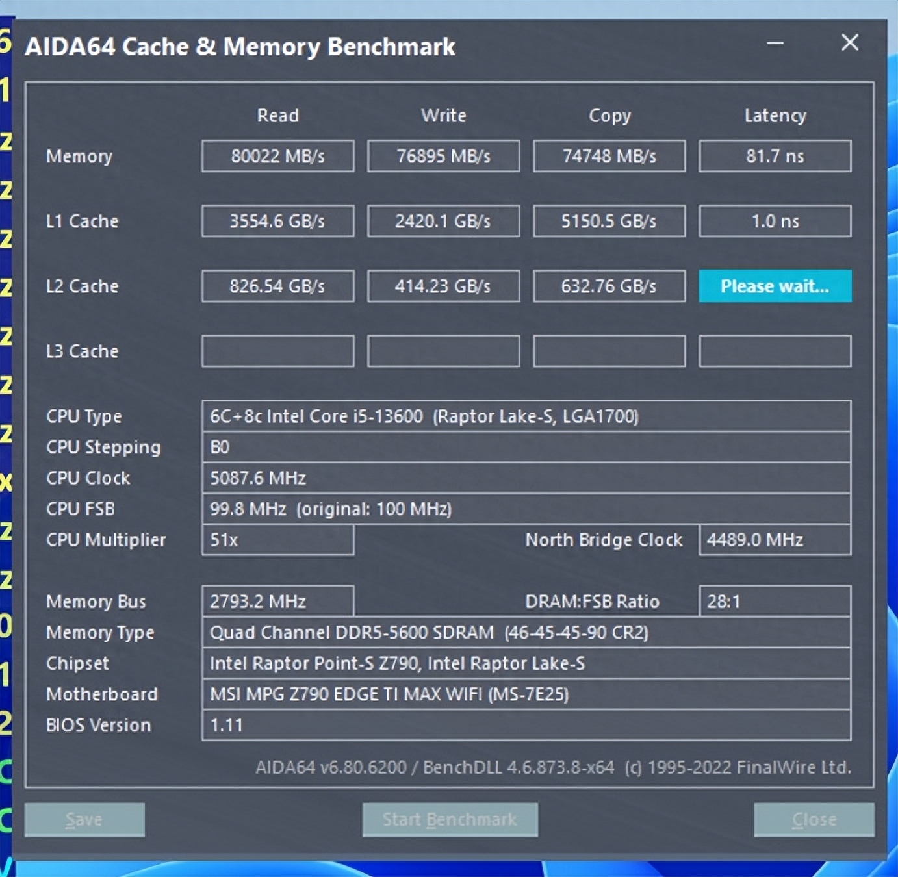Click the Write column header
The image size is (898, 877).
tap(444, 116)
